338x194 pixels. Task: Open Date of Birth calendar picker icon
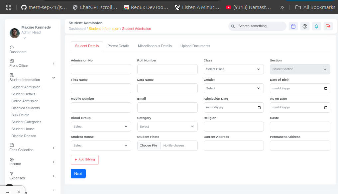click(325, 88)
